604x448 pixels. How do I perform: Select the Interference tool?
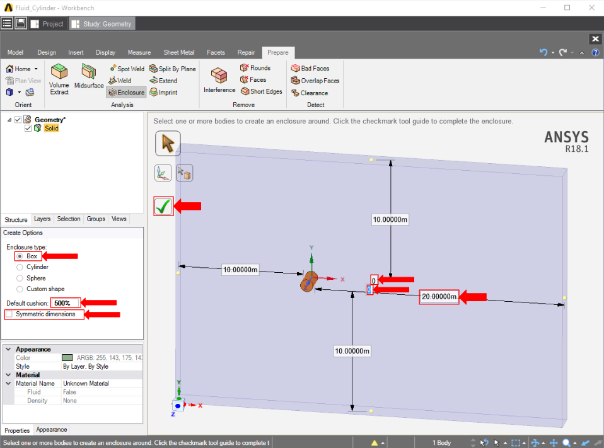219,80
